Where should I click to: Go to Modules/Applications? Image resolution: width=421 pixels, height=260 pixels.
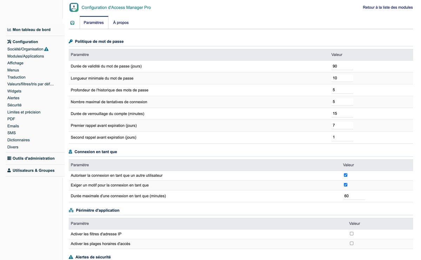click(x=26, y=56)
